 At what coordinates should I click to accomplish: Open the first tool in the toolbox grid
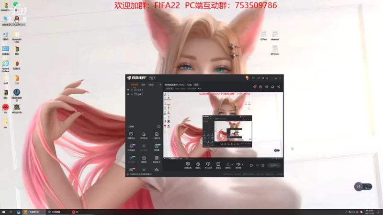(131, 136)
